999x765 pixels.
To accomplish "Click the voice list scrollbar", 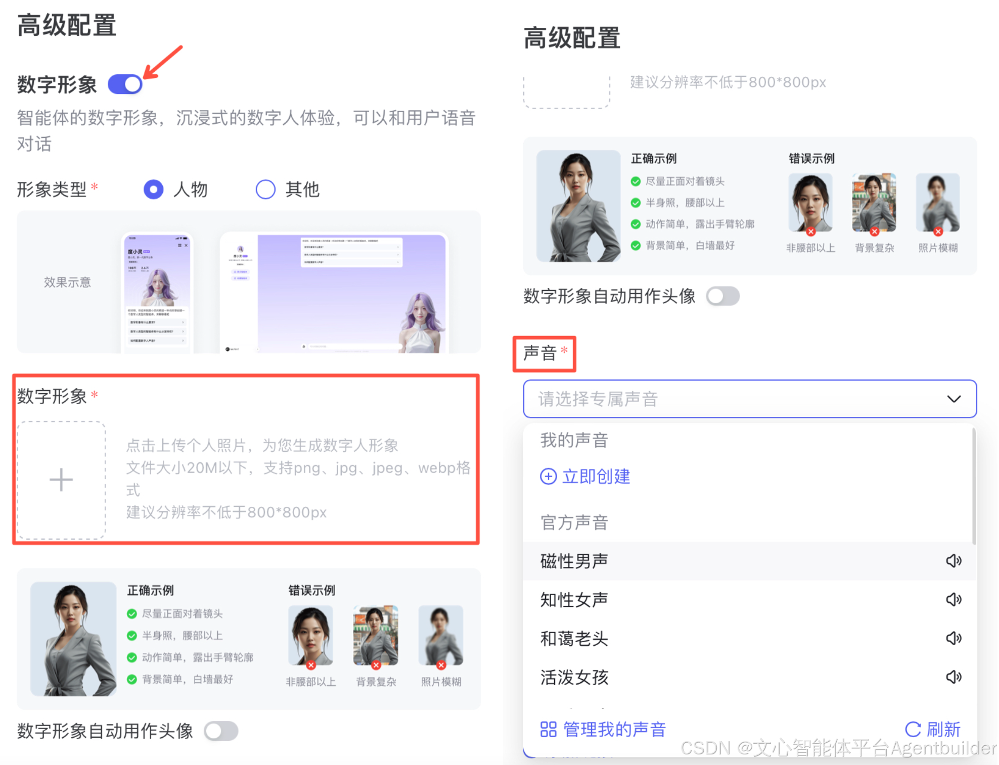I will [974, 485].
